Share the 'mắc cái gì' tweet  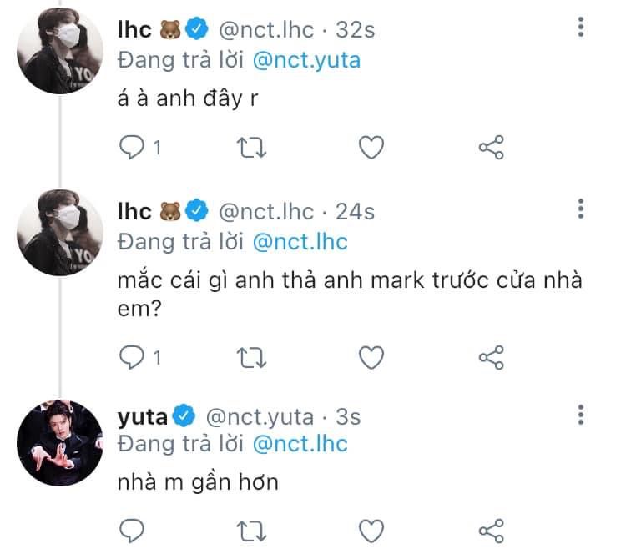492,357
